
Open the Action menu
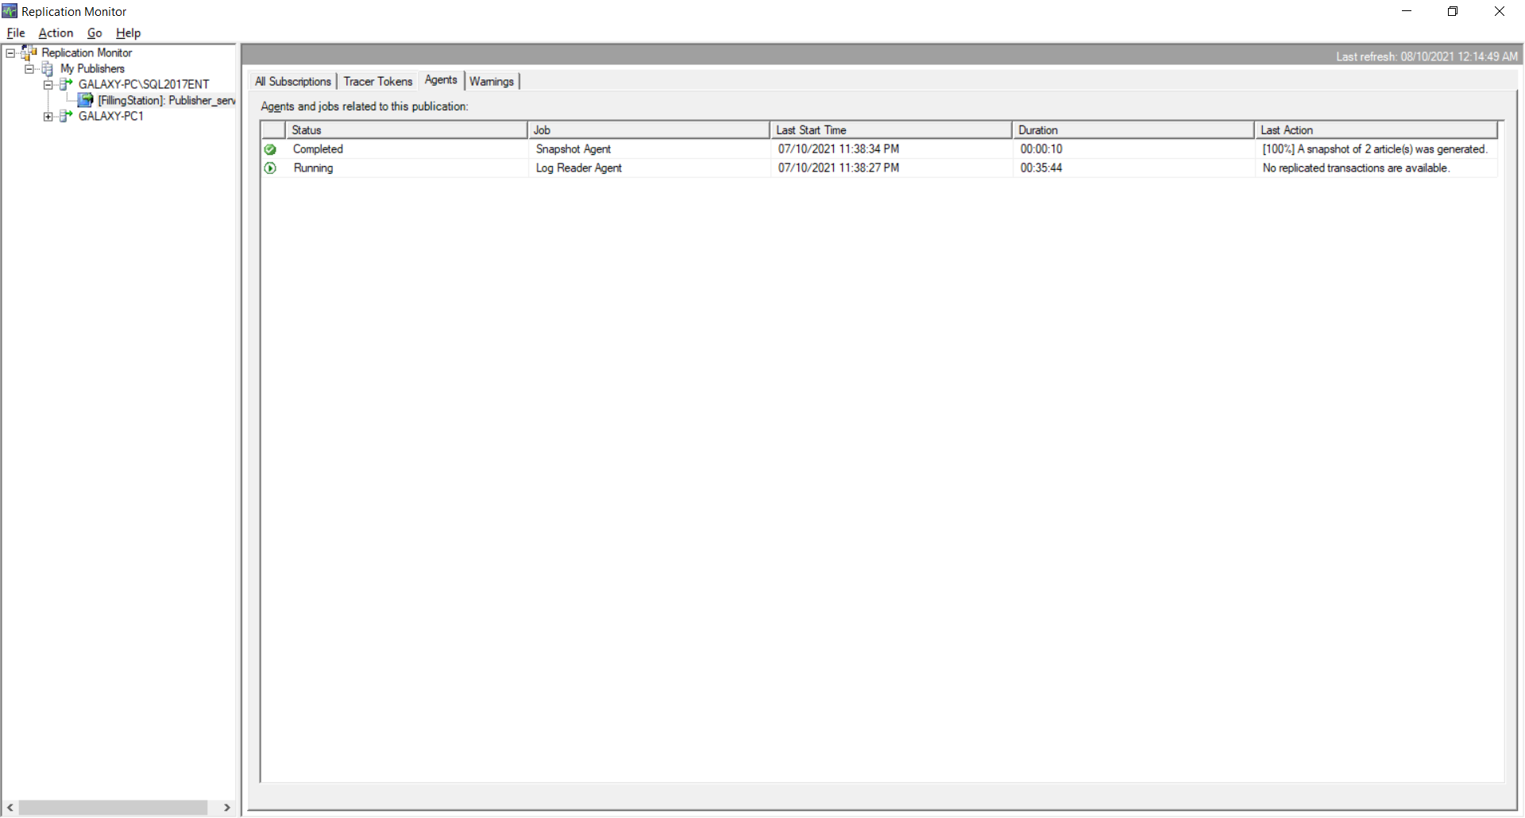point(56,33)
